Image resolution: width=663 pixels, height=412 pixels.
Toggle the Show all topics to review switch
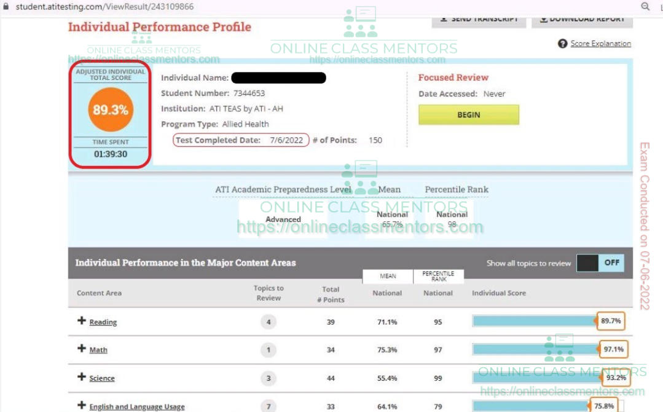pyautogui.click(x=600, y=263)
